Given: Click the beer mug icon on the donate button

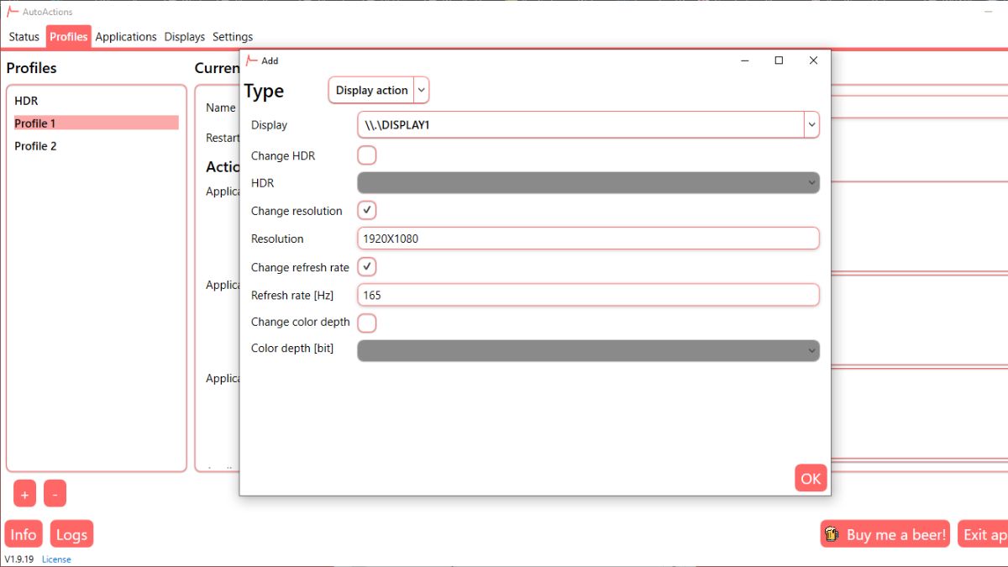Looking at the screenshot, I should pos(832,533).
